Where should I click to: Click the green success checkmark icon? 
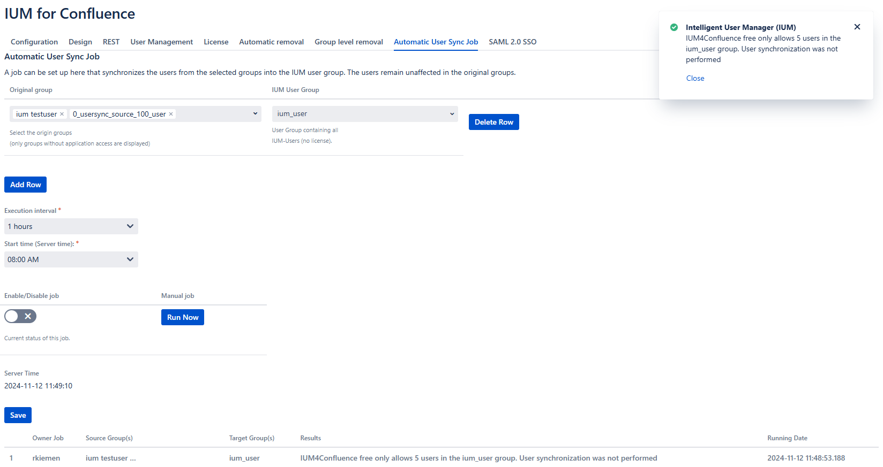coord(674,27)
